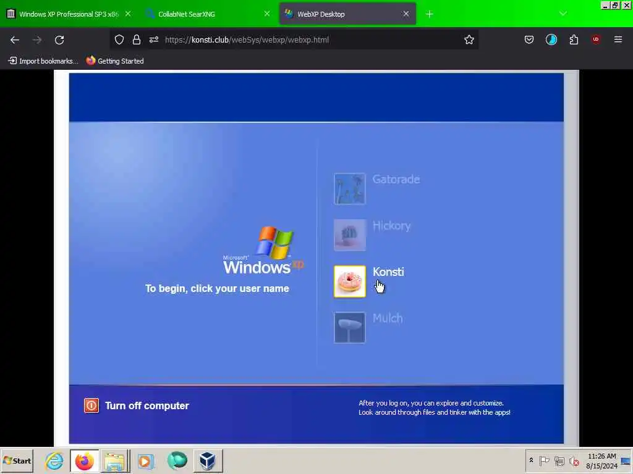Save page to Pocket
The width and height of the screenshot is (633, 474).
[529, 39]
